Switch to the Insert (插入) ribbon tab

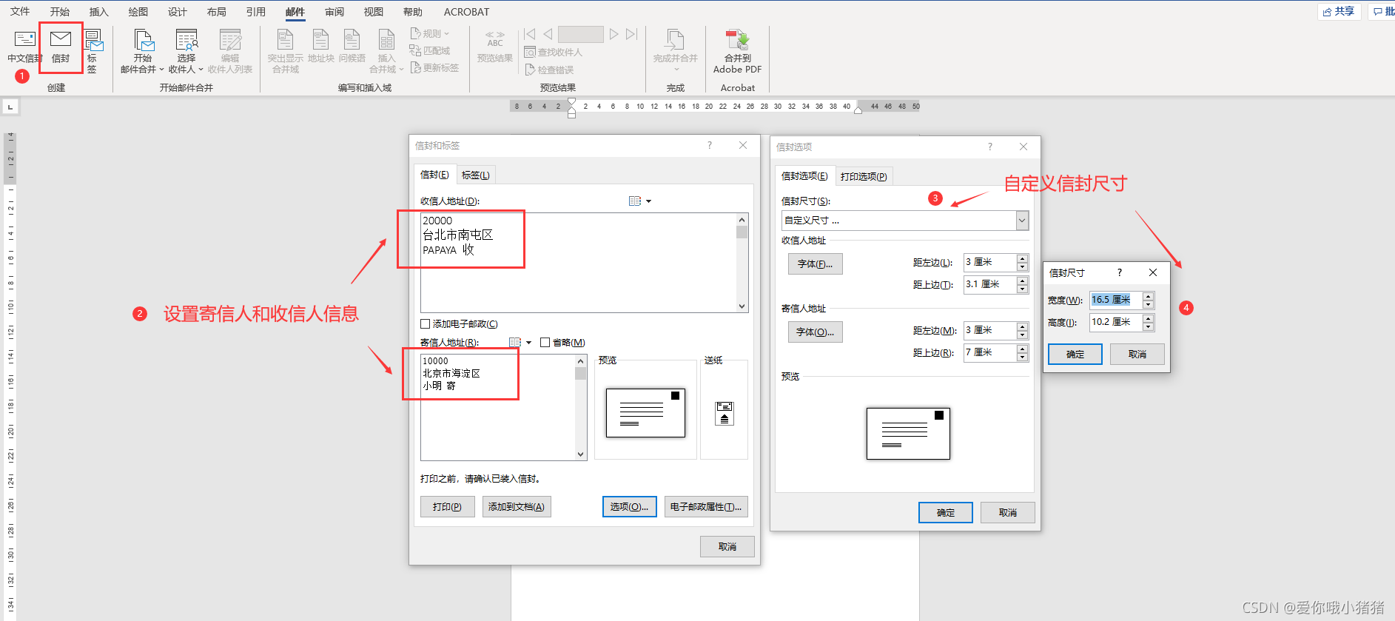[x=98, y=11]
